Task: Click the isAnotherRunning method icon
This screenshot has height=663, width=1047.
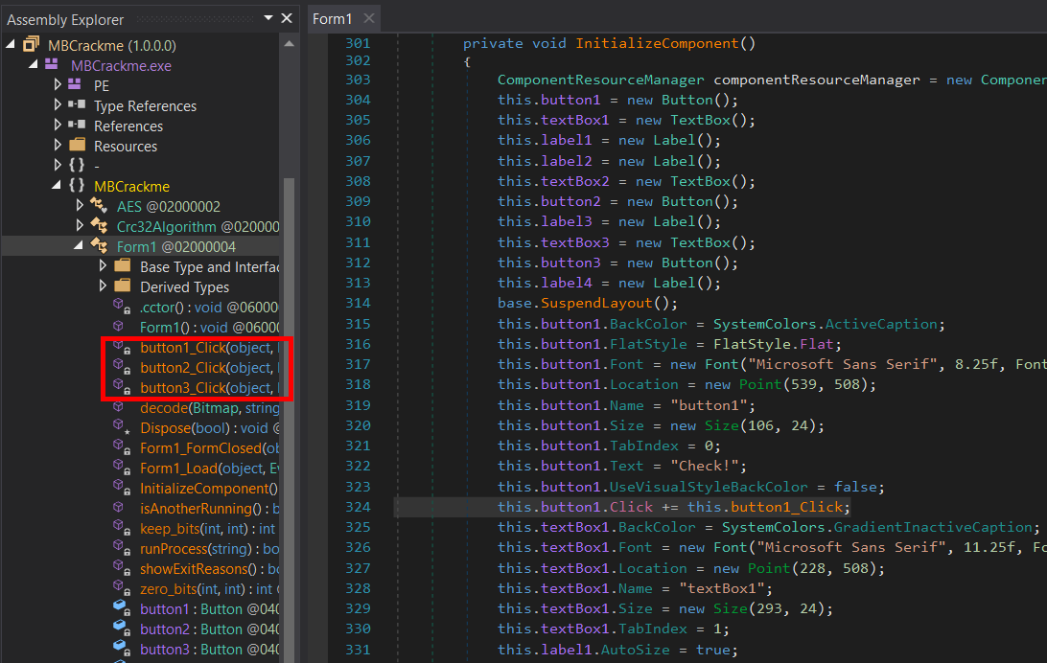Action: tap(119, 508)
